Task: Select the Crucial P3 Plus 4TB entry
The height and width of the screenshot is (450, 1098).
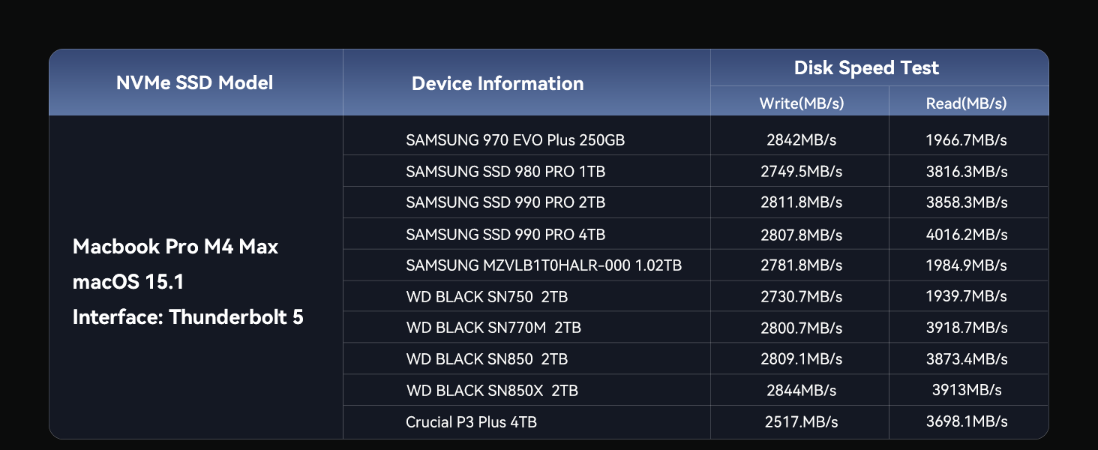Action: (x=471, y=422)
